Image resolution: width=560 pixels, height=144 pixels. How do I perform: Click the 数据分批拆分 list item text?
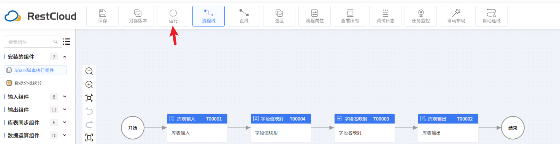[28, 83]
